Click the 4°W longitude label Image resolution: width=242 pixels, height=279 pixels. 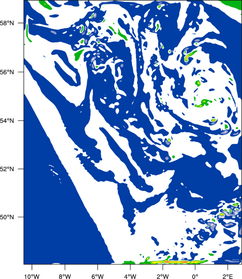tap(130, 276)
